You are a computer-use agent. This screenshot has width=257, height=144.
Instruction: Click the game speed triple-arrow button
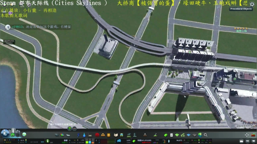pyautogui.click(x=42, y=142)
